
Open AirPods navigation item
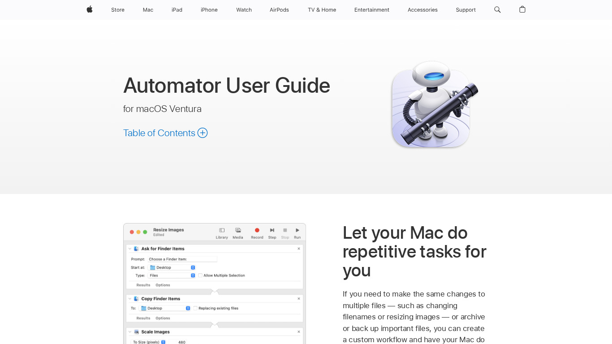click(279, 10)
